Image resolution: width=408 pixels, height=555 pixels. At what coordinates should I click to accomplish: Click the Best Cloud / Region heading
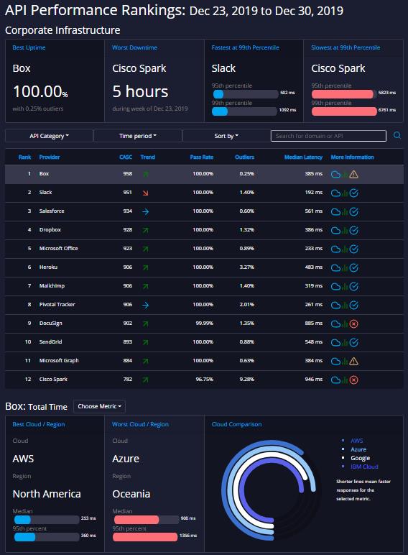coord(39,424)
